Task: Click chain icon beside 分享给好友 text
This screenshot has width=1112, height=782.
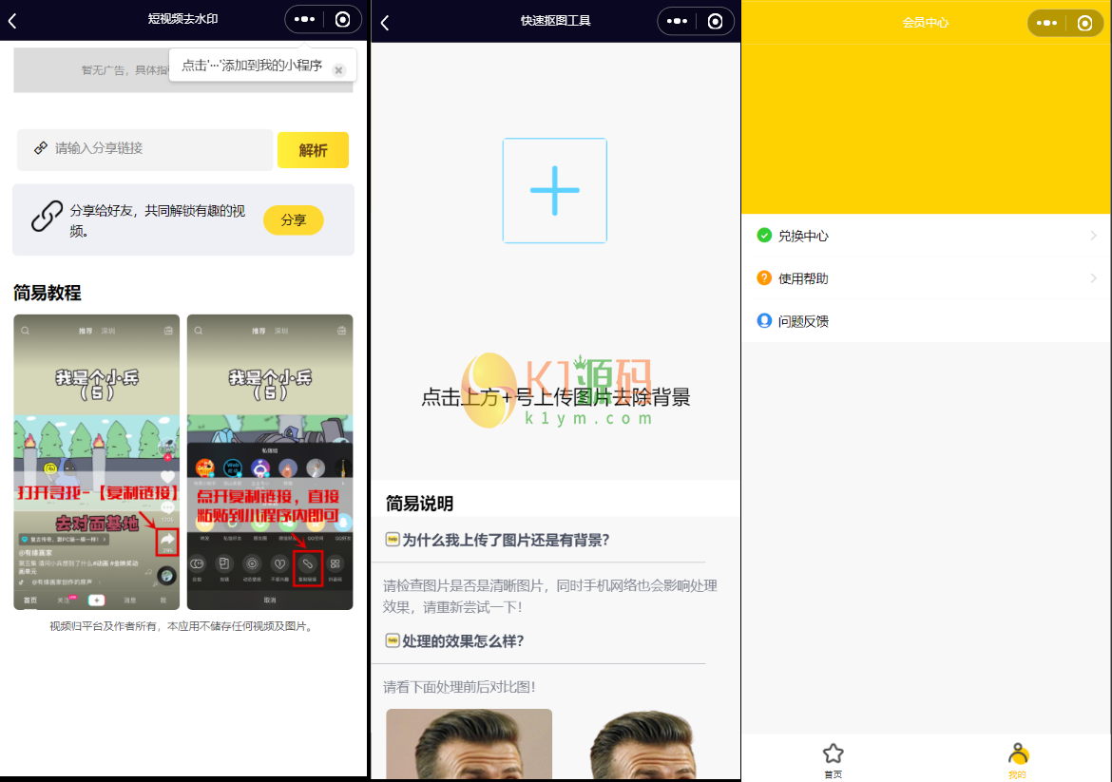Action: tap(47, 217)
